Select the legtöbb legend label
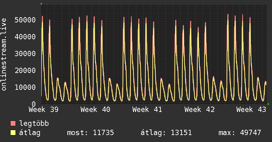This screenshot has height=142, width=272. coord(34,124)
